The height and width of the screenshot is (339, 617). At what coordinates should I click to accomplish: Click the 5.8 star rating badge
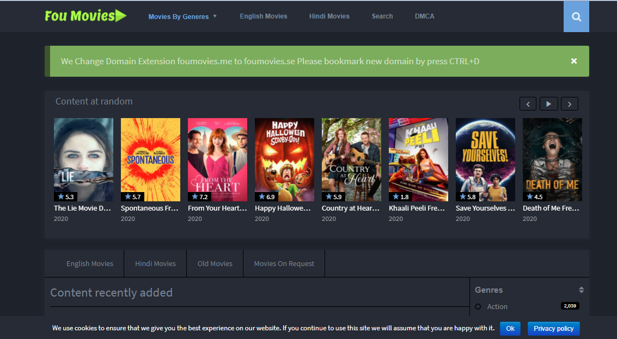467,196
